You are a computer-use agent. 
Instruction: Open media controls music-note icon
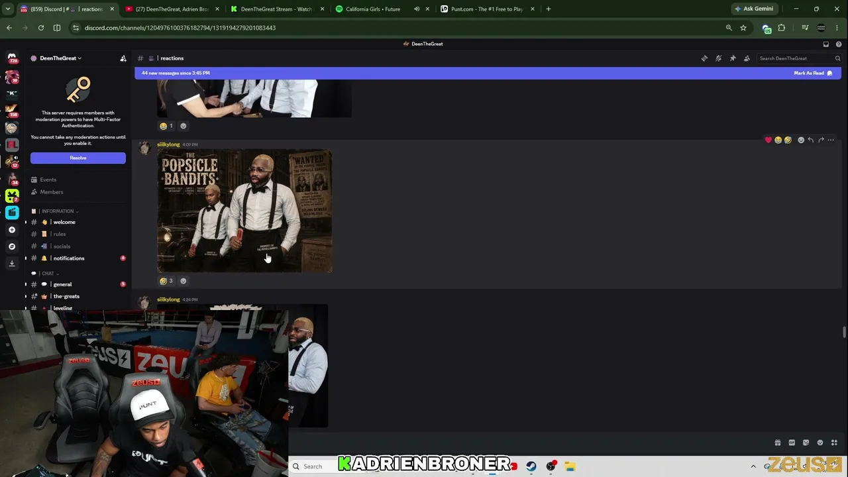point(805,28)
